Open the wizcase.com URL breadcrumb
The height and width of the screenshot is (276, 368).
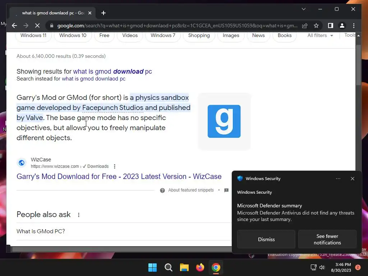[70, 166]
